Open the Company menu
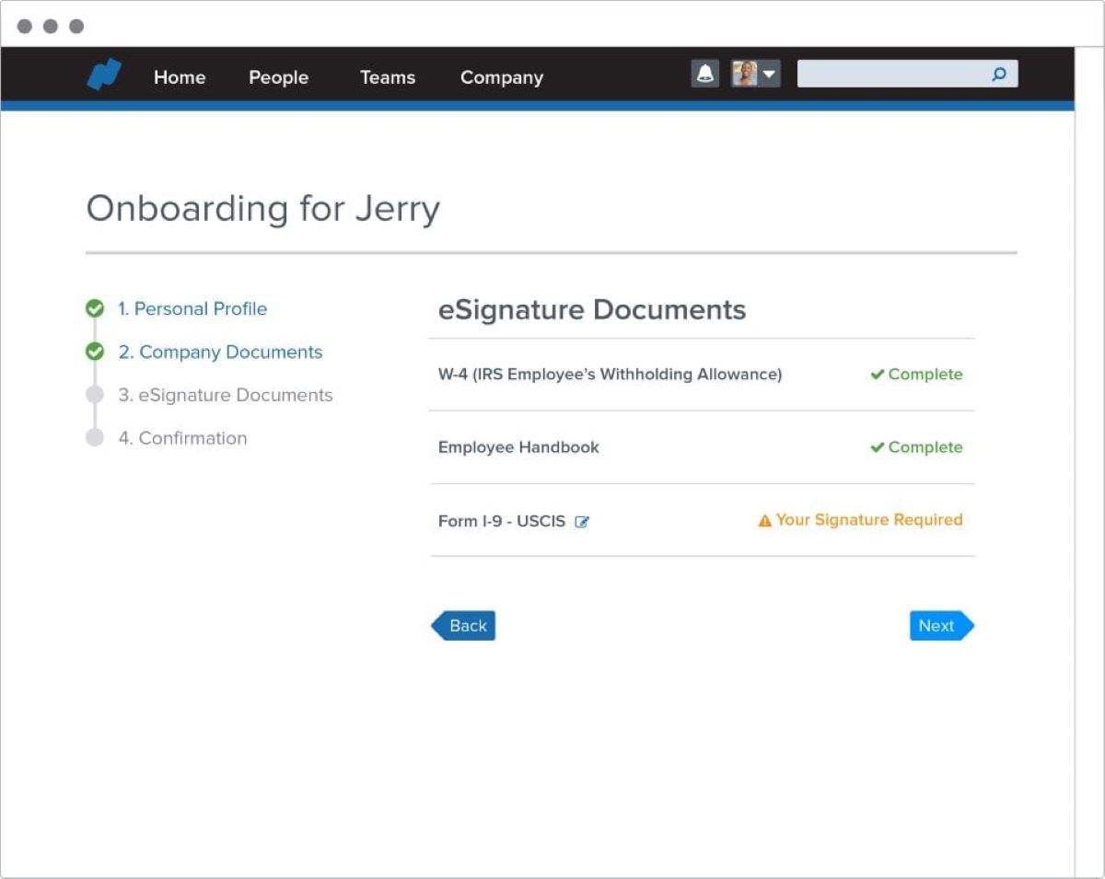The image size is (1105, 879). click(x=501, y=77)
